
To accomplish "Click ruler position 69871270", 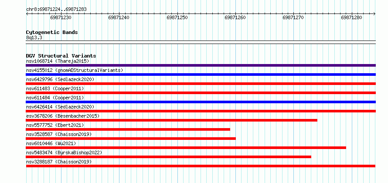I will [x=293, y=17].
